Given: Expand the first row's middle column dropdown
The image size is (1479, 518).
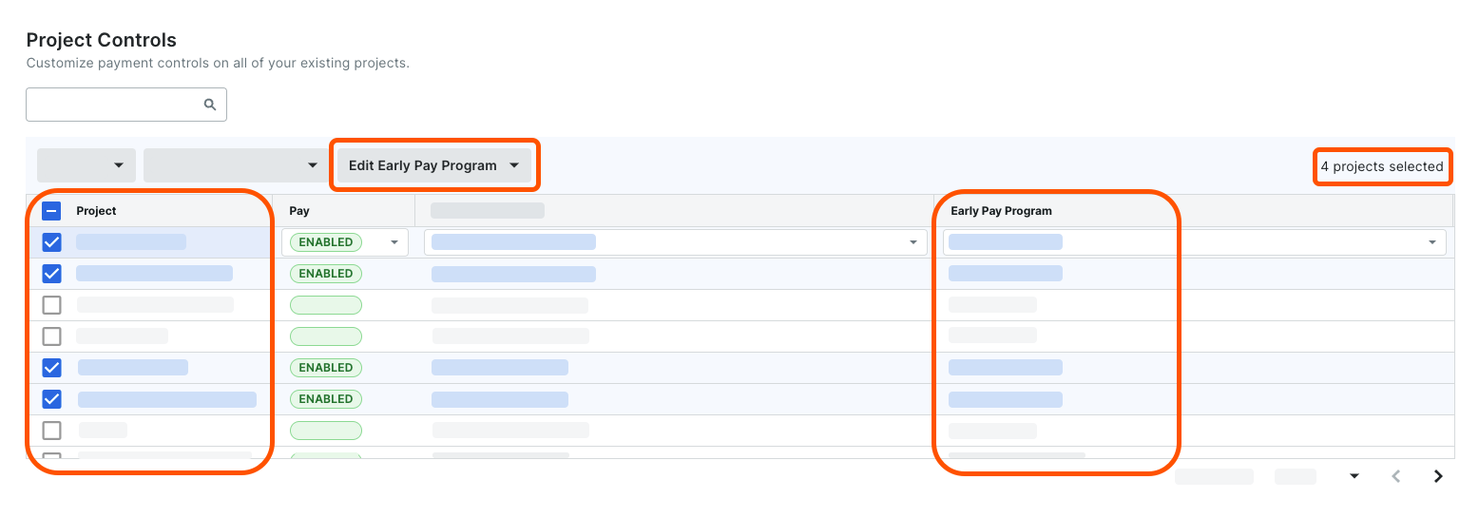Looking at the screenshot, I should point(676,242).
